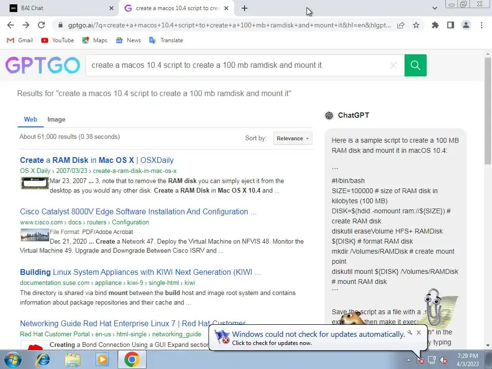Click the address bar URL
Screen dimensions: 492x369
click(229, 25)
